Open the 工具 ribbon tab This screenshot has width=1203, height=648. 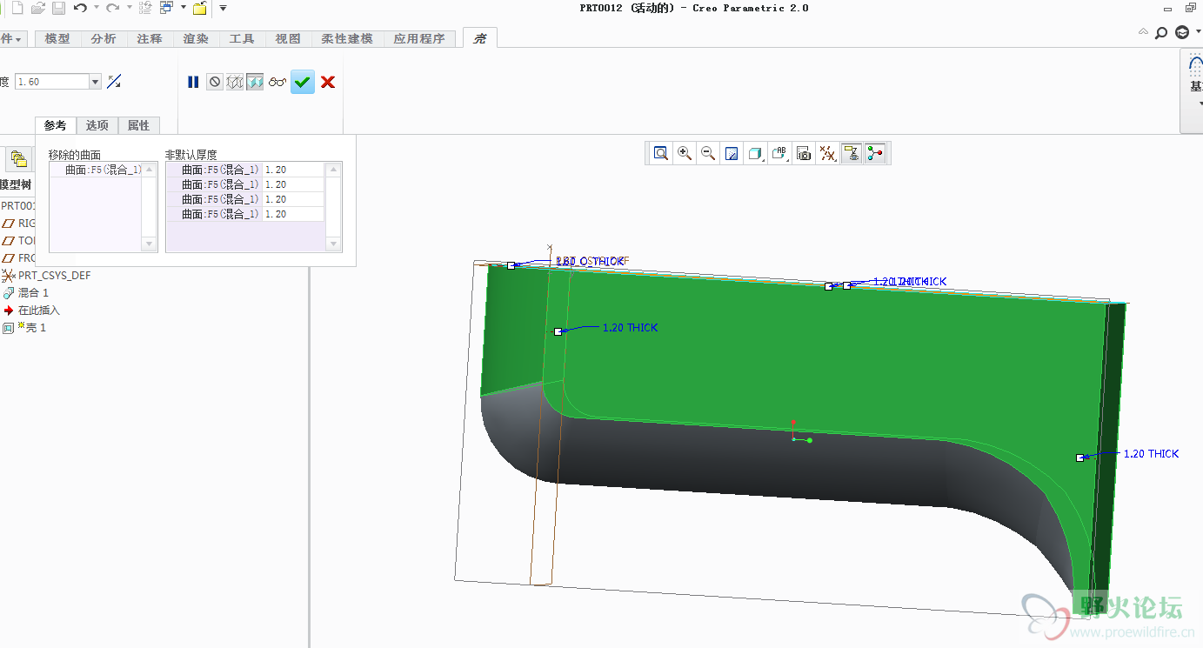pos(242,39)
